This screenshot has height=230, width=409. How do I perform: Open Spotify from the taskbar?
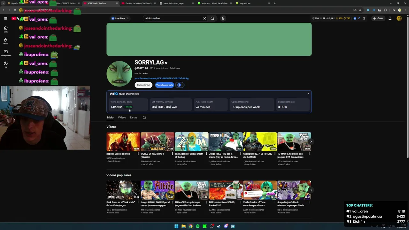tap(197, 226)
